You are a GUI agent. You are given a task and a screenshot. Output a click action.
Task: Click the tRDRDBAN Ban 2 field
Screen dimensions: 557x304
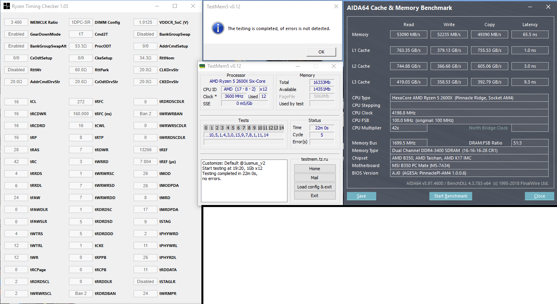pyautogui.click(x=81, y=293)
